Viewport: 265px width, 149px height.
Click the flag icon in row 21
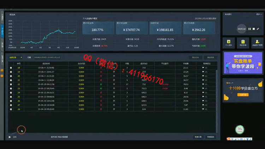point(203,80)
